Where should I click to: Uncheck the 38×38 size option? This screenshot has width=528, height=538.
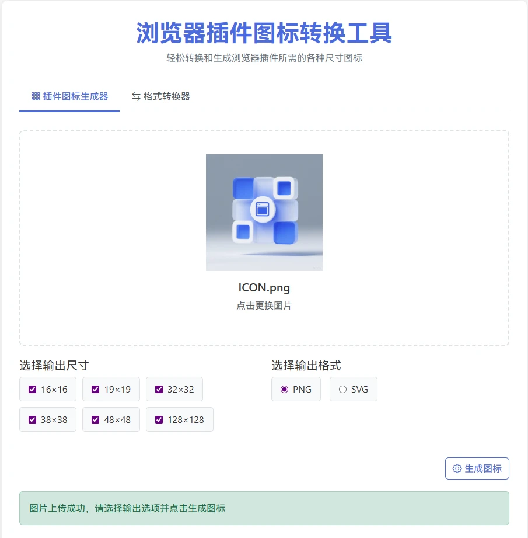[x=32, y=419]
